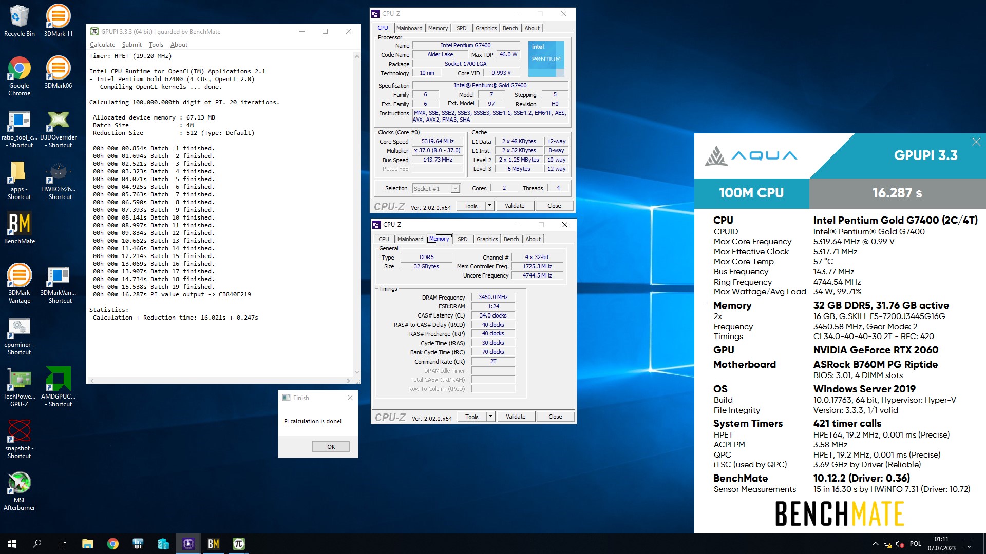
Task: Click Tools button in lower CPU-Z
Action: (x=472, y=417)
